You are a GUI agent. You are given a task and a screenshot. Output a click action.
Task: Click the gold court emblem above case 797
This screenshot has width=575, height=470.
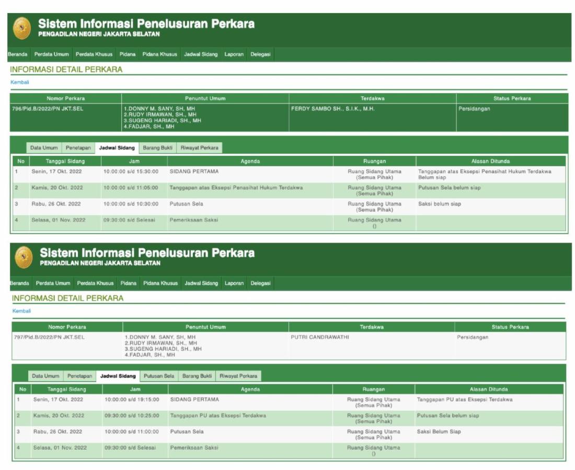coord(24,257)
